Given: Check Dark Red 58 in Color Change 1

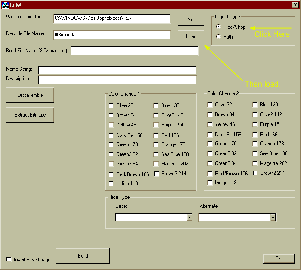Looking at the screenshot, I should [111, 135].
